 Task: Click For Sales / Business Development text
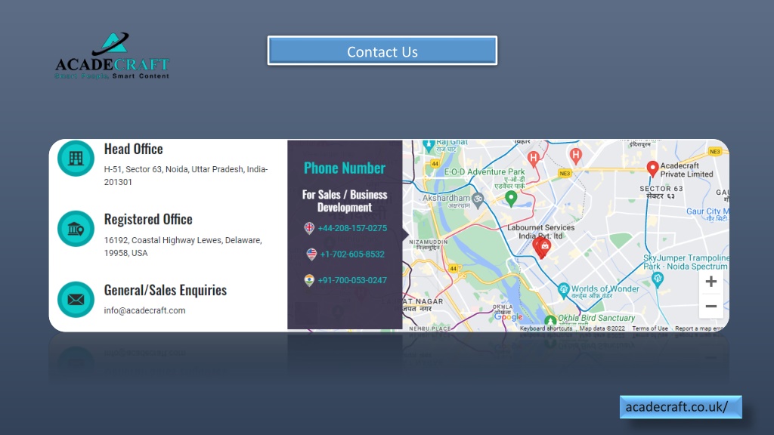(345, 201)
